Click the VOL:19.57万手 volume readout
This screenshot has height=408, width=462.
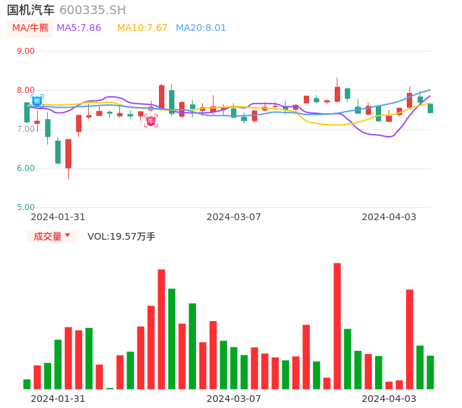tap(121, 236)
